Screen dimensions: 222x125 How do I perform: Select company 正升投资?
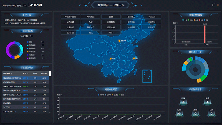(x=70, y=32)
